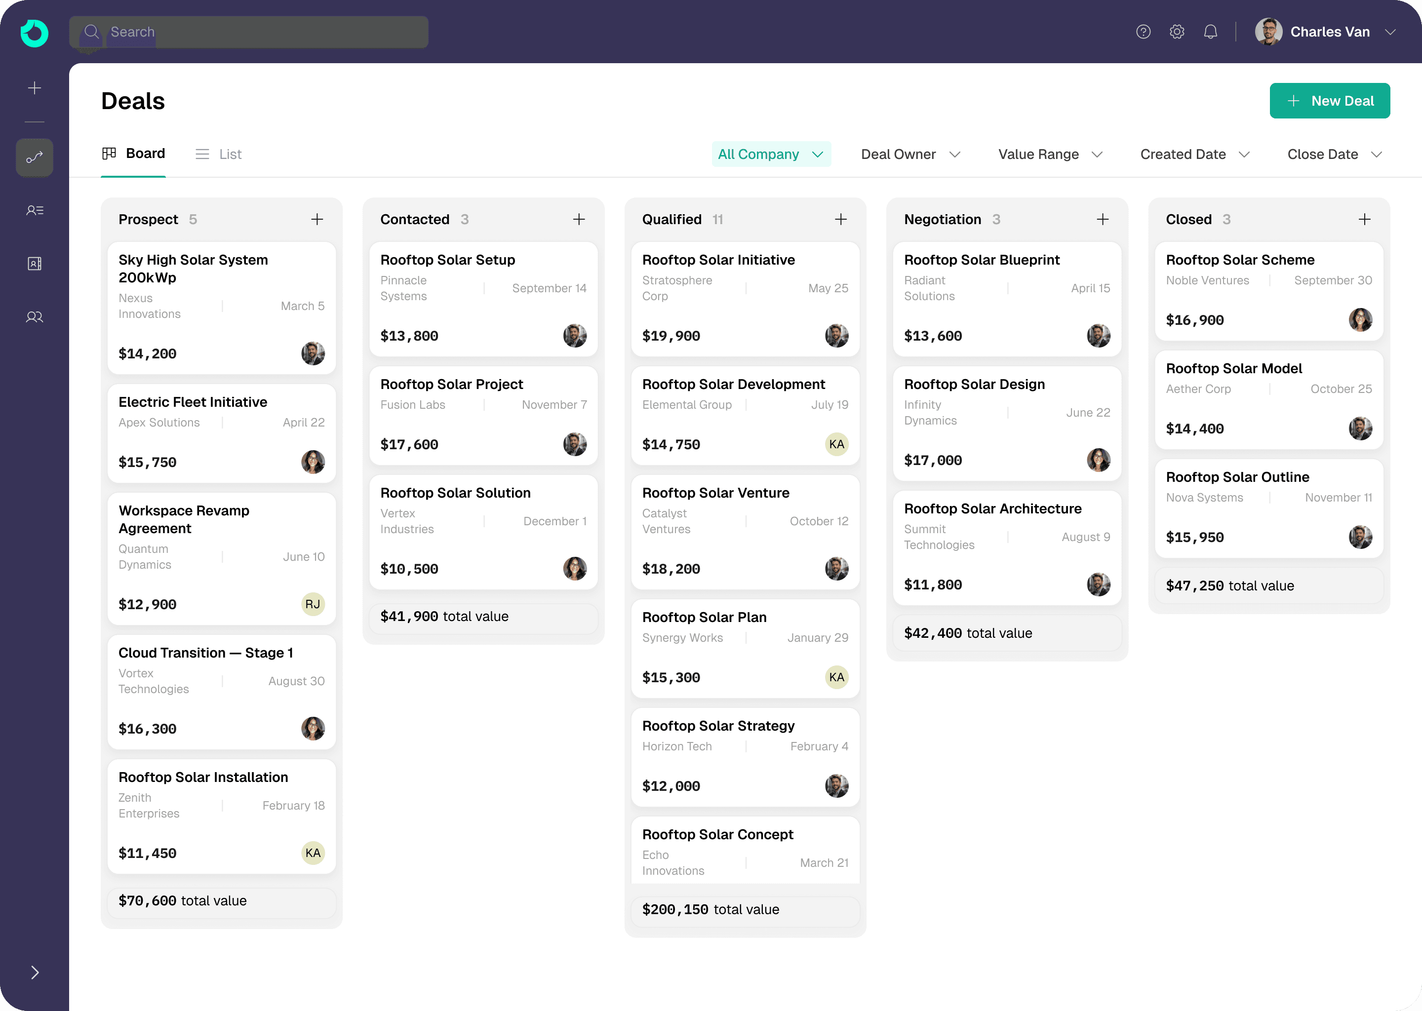Click RJ avatar on Workspace Revamp Agreement
This screenshot has width=1422, height=1011.
tap(313, 604)
